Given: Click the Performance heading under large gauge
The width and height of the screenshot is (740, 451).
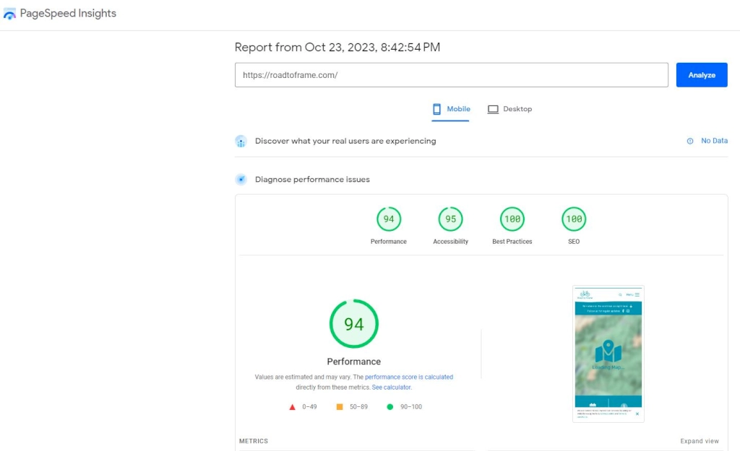Looking at the screenshot, I should (353, 362).
